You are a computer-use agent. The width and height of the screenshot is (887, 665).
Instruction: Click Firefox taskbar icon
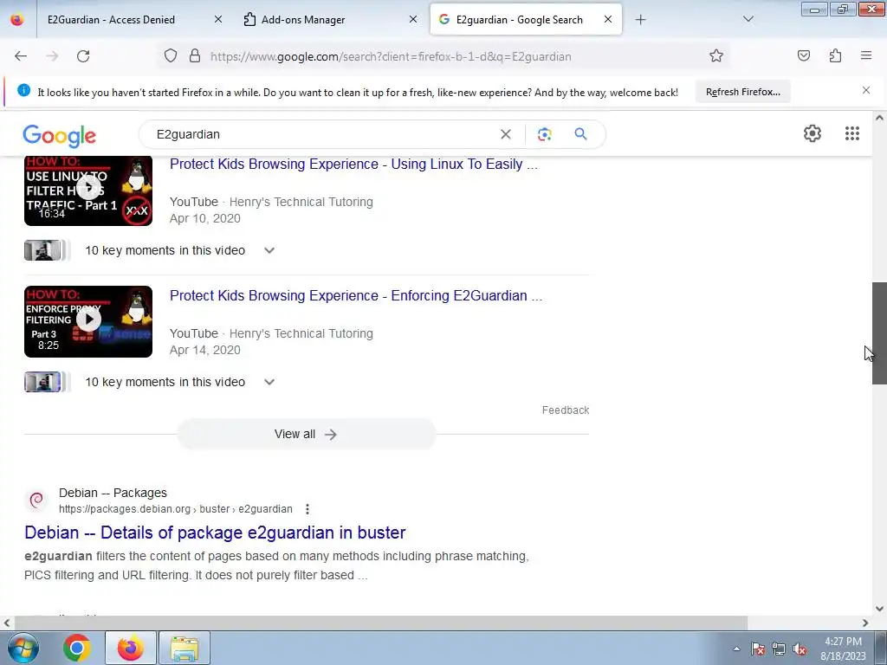130,648
